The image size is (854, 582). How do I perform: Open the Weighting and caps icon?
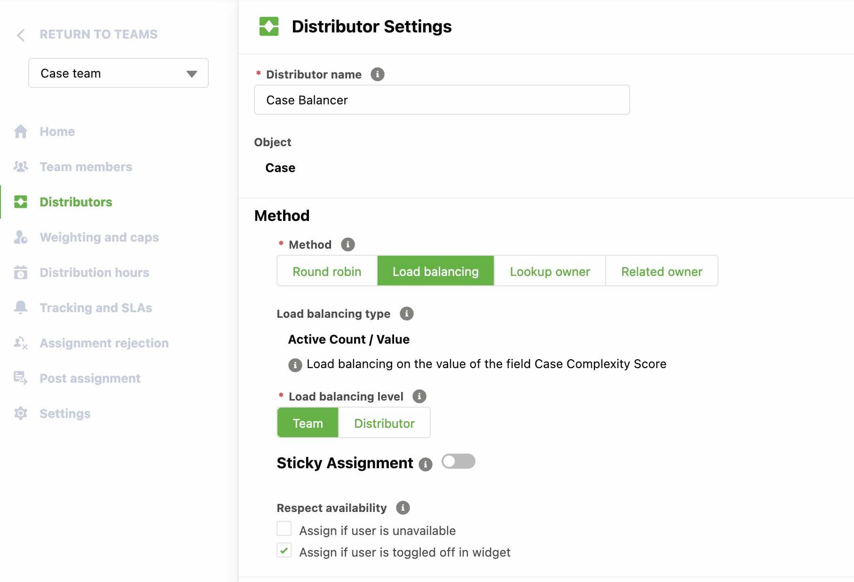[21, 237]
